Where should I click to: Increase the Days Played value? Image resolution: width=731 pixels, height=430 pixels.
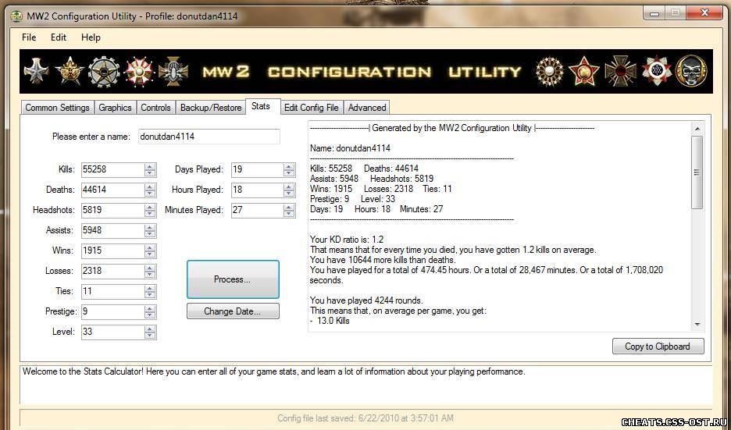289,166
